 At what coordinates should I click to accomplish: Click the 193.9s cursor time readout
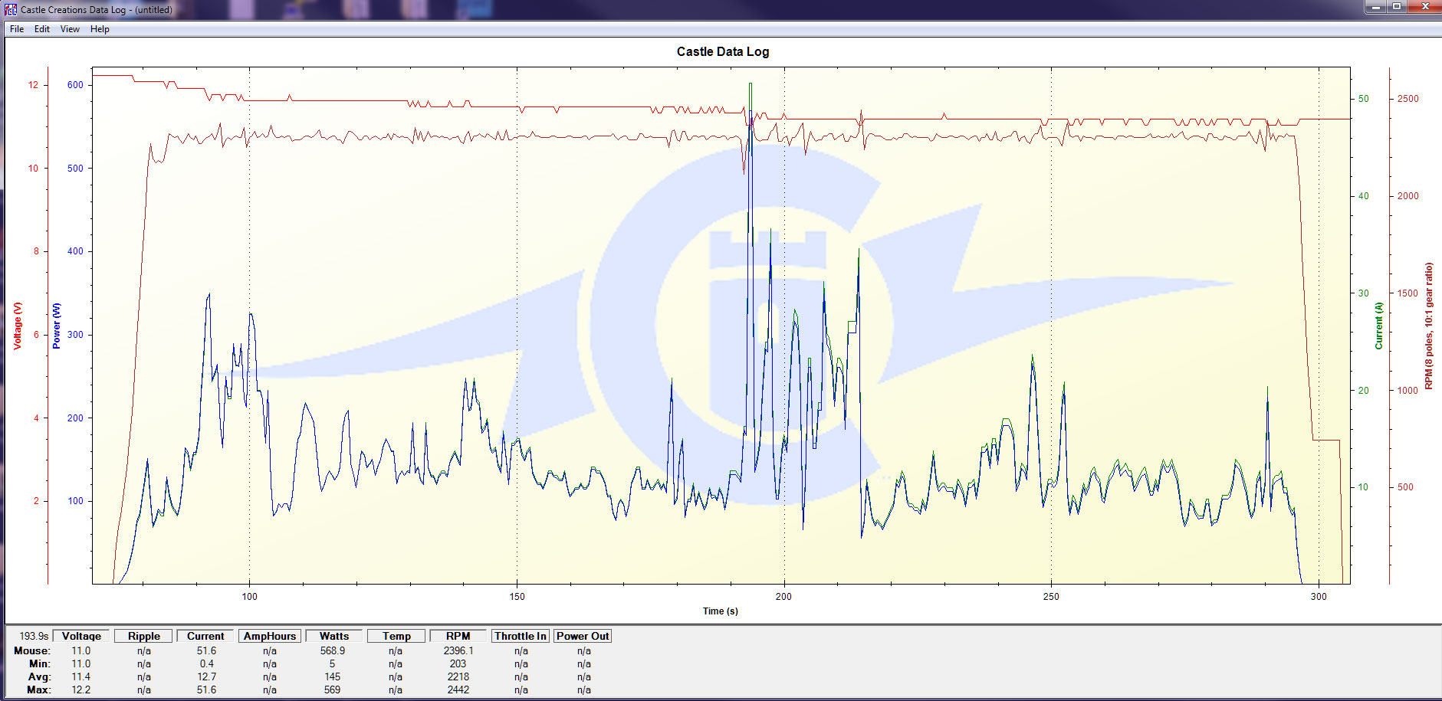click(x=34, y=636)
